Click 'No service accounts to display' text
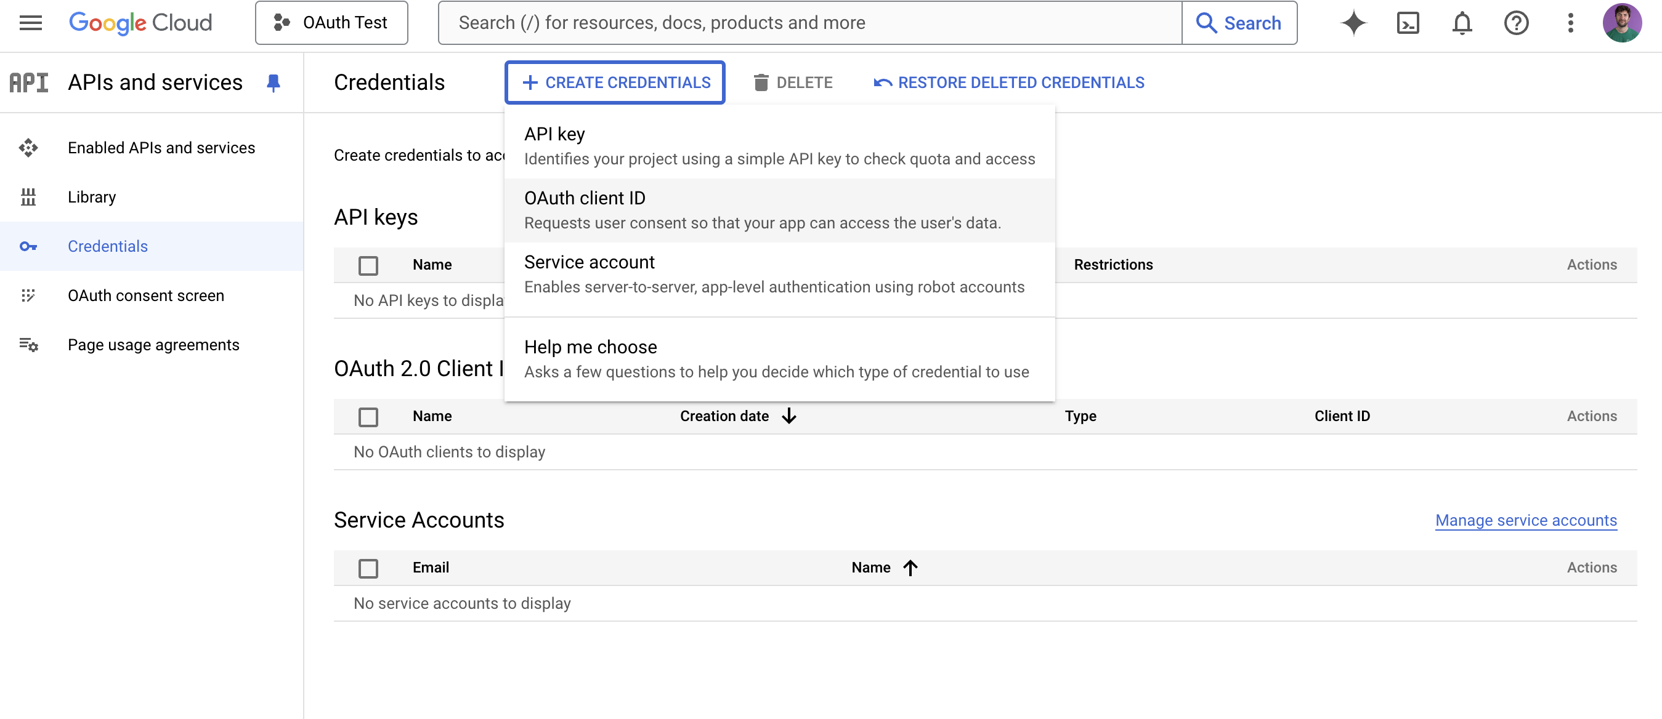Screen dimensions: 1662x719 click(462, 603)
